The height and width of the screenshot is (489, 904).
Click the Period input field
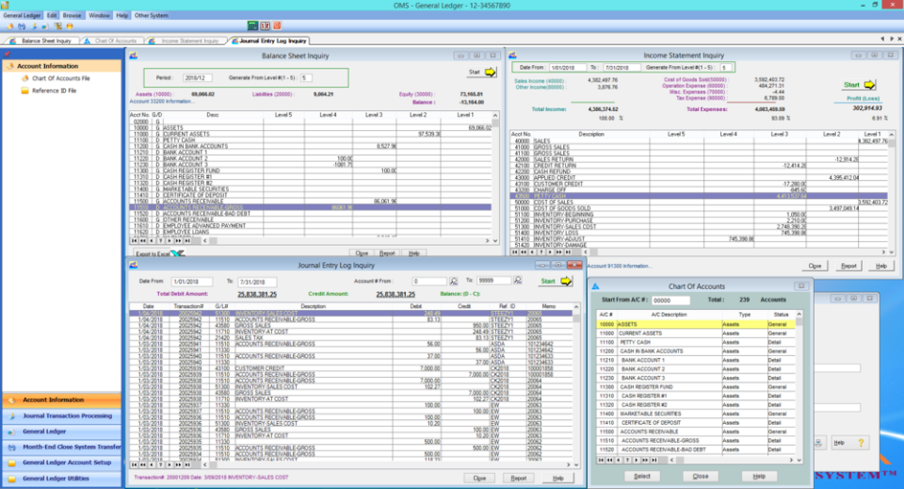pyautogui.click(x=197, y=78)
